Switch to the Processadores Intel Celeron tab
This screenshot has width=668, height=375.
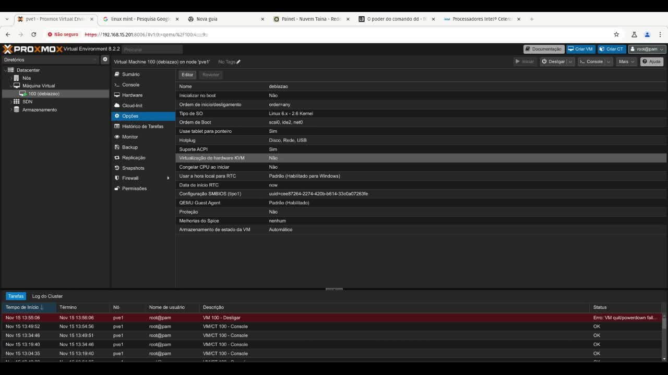click(x=482, y=19)
